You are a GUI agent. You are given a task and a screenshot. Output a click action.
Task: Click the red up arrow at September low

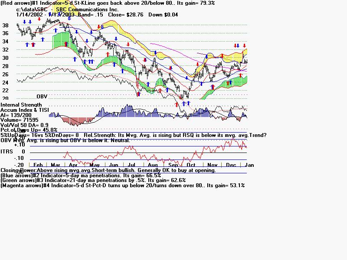point(177,104)
